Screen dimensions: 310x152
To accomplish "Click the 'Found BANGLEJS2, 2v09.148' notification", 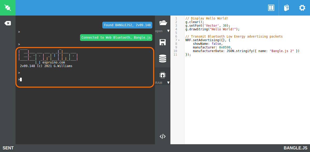I will coord(127,25).
